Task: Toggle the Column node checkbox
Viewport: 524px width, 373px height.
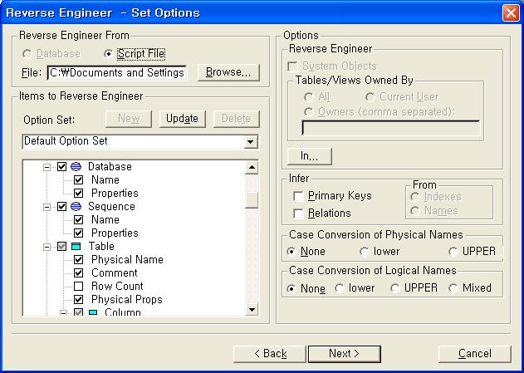Action: click(x=79, y=313)
